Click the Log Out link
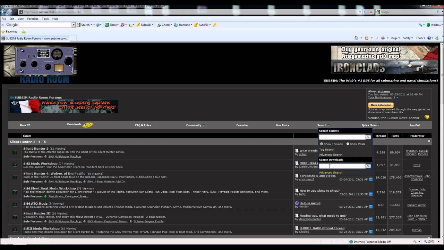This screenshot has width=444, height=250. click(x=415, y=125)
